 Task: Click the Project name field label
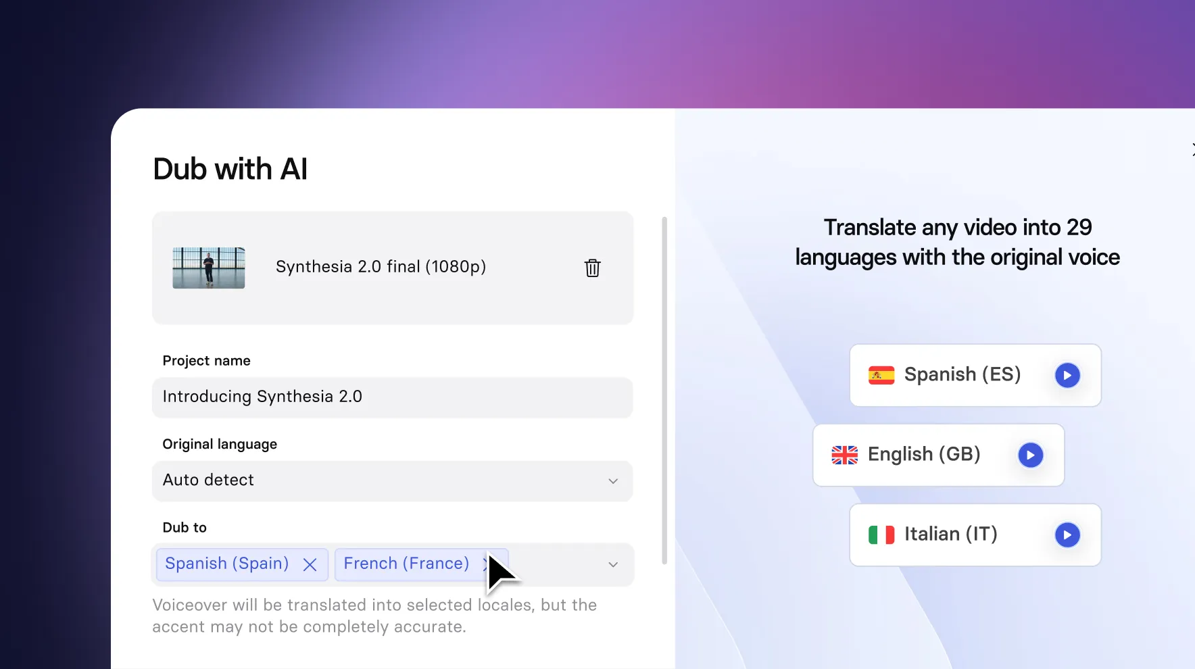click(206, 361)
